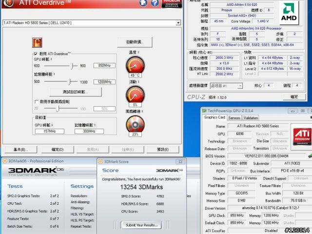Click the current memory clock 300MHz field
Screen dimensions: 312x234
pyautogui.click(x=89, y=131)
